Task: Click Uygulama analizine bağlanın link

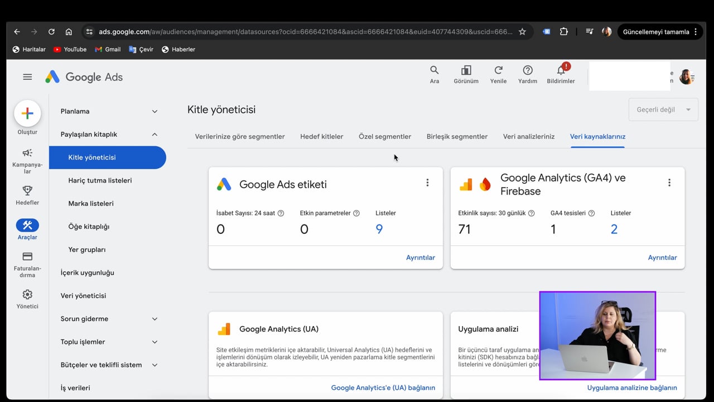Action: (x=632, y=387)
